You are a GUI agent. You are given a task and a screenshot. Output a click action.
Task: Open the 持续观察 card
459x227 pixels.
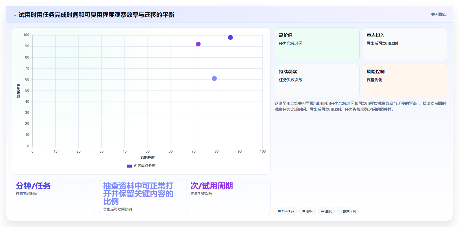point(317,81)
